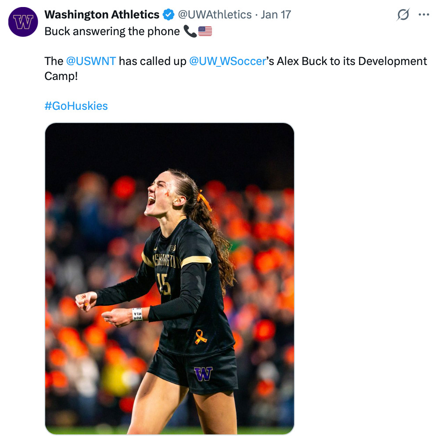Open the @USWNT mention
Image resolution: width=438 pixels, height=441 pixels.
pos(91,61)
